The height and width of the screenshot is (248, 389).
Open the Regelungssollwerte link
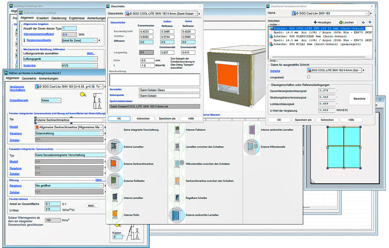[39, 40]
